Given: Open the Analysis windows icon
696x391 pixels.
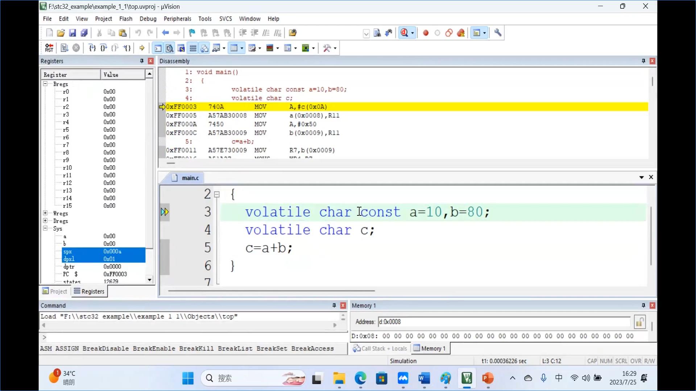Looking at the screenshot, I should point(270,48).
